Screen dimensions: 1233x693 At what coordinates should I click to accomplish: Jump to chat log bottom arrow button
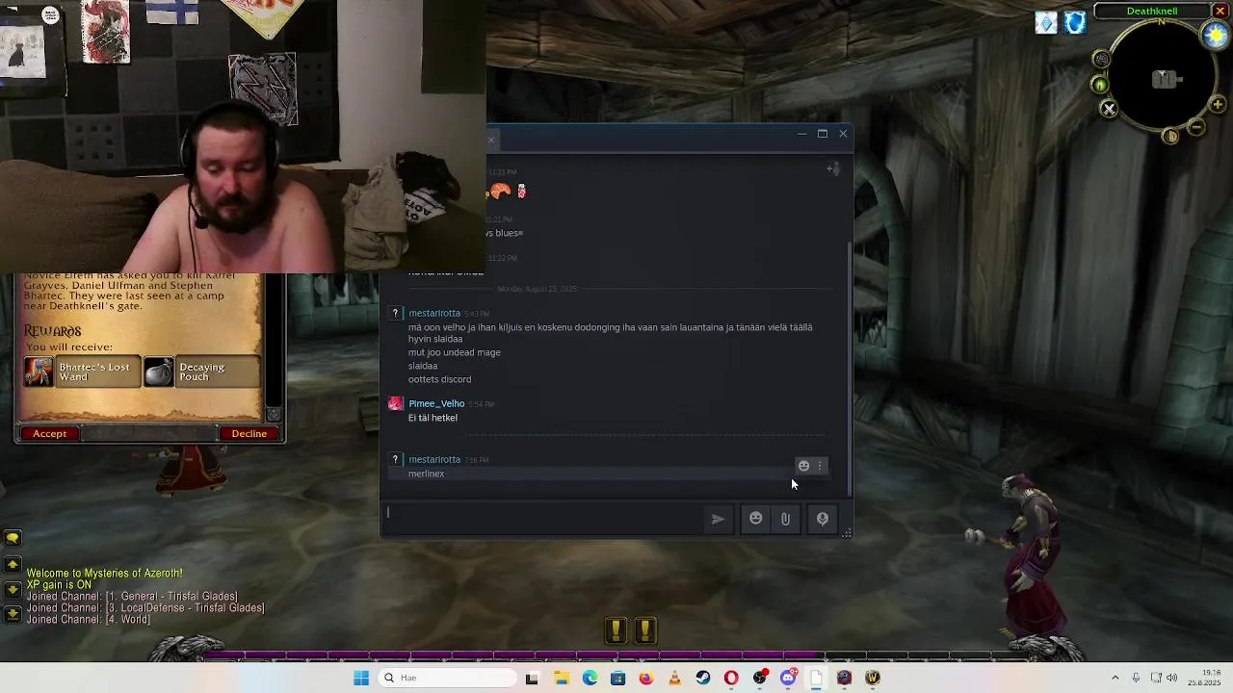[x=13, y=613]
